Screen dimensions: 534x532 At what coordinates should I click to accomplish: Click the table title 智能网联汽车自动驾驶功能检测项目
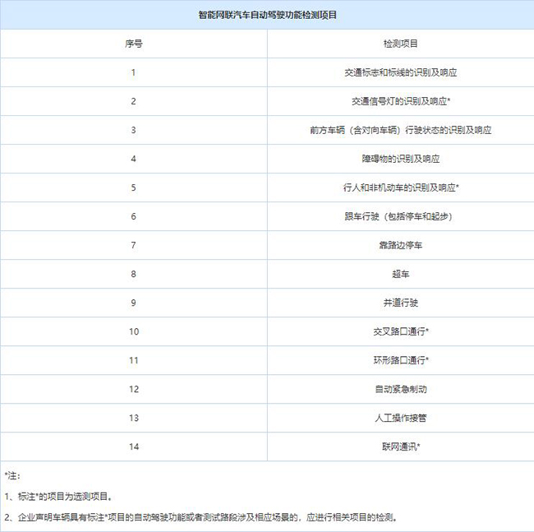pos(267,15)
